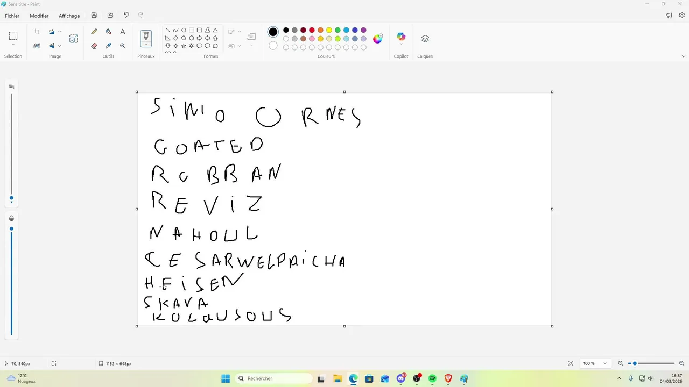This screenshot has height=387, width=689.
Task: Click the Crop image icon
Action: click(x=37, y=32)
